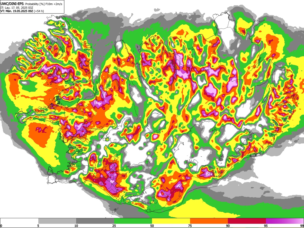Click the legend label '0'
304x228 pixels.
pyautogui.click(x=1, y=226)
